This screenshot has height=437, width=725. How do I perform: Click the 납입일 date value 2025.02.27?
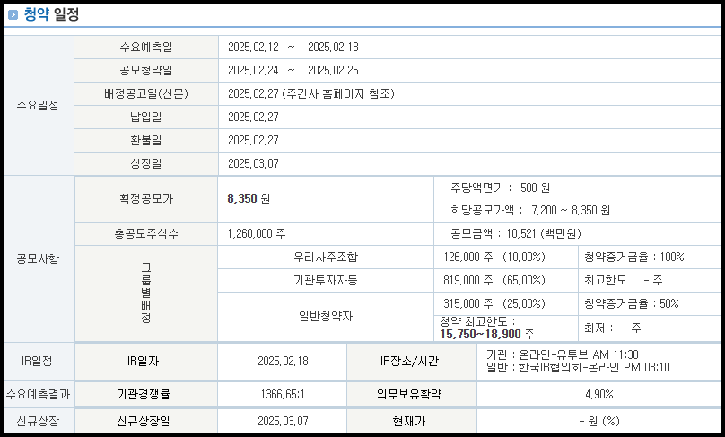(253, 117)
